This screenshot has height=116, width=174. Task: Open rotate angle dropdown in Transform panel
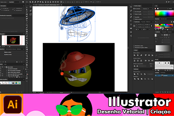[142, 29]
